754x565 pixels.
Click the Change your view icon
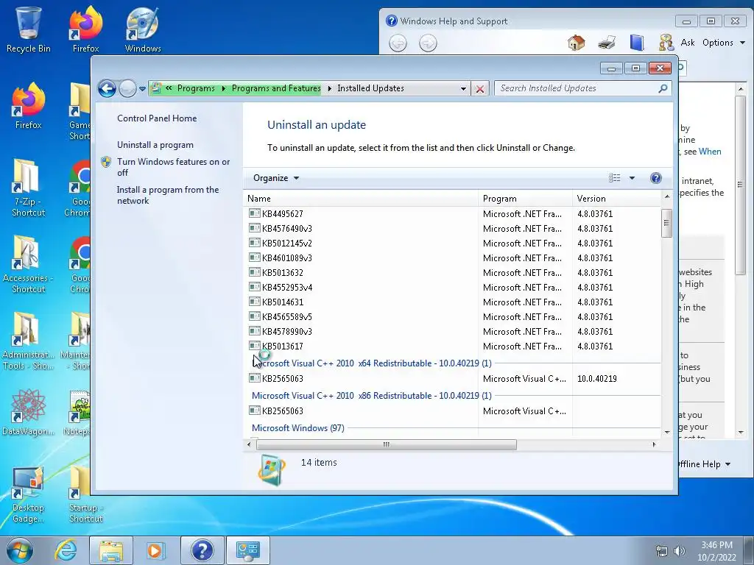tap(615, 178)
